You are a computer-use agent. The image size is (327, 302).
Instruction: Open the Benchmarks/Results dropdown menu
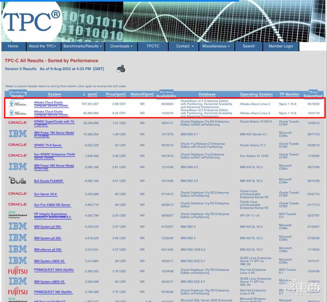point(82,46)
